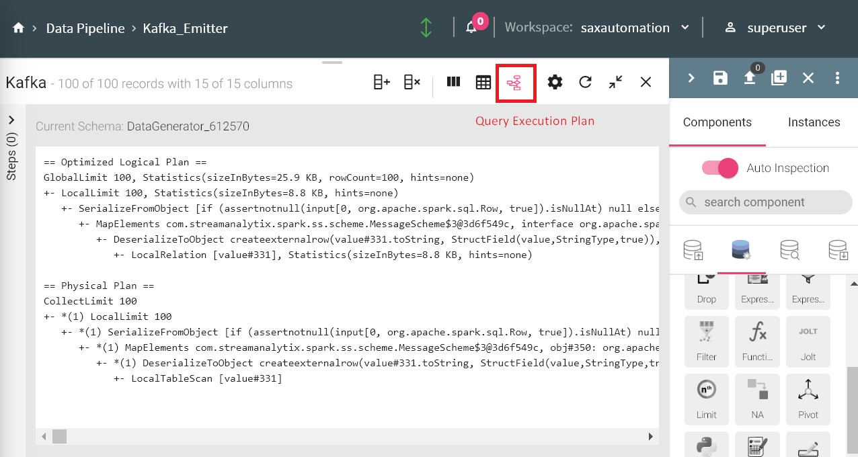The image size is (858, 457).
Task: Click the remove column icon
Action: (412, 82)
